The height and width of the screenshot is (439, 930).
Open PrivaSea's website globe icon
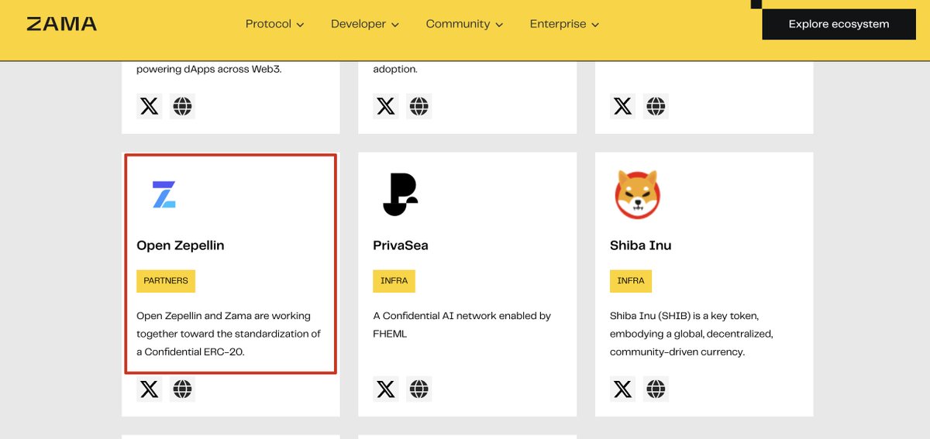[x=418, y=389]
